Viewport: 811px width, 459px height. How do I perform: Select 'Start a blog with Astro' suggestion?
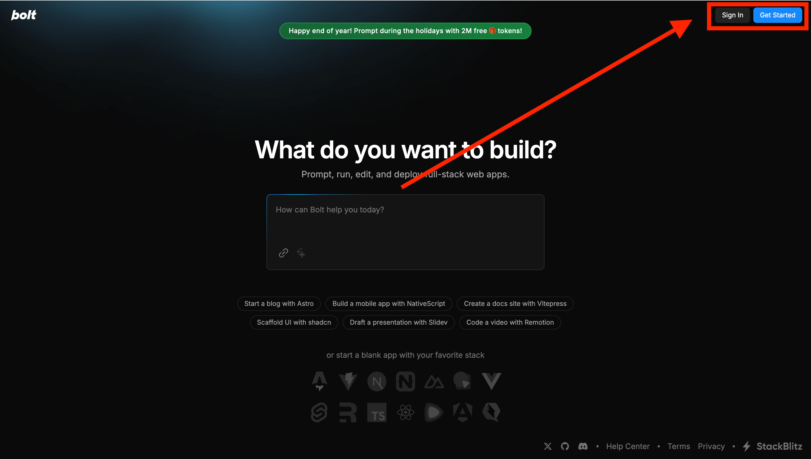coord(279,304)
